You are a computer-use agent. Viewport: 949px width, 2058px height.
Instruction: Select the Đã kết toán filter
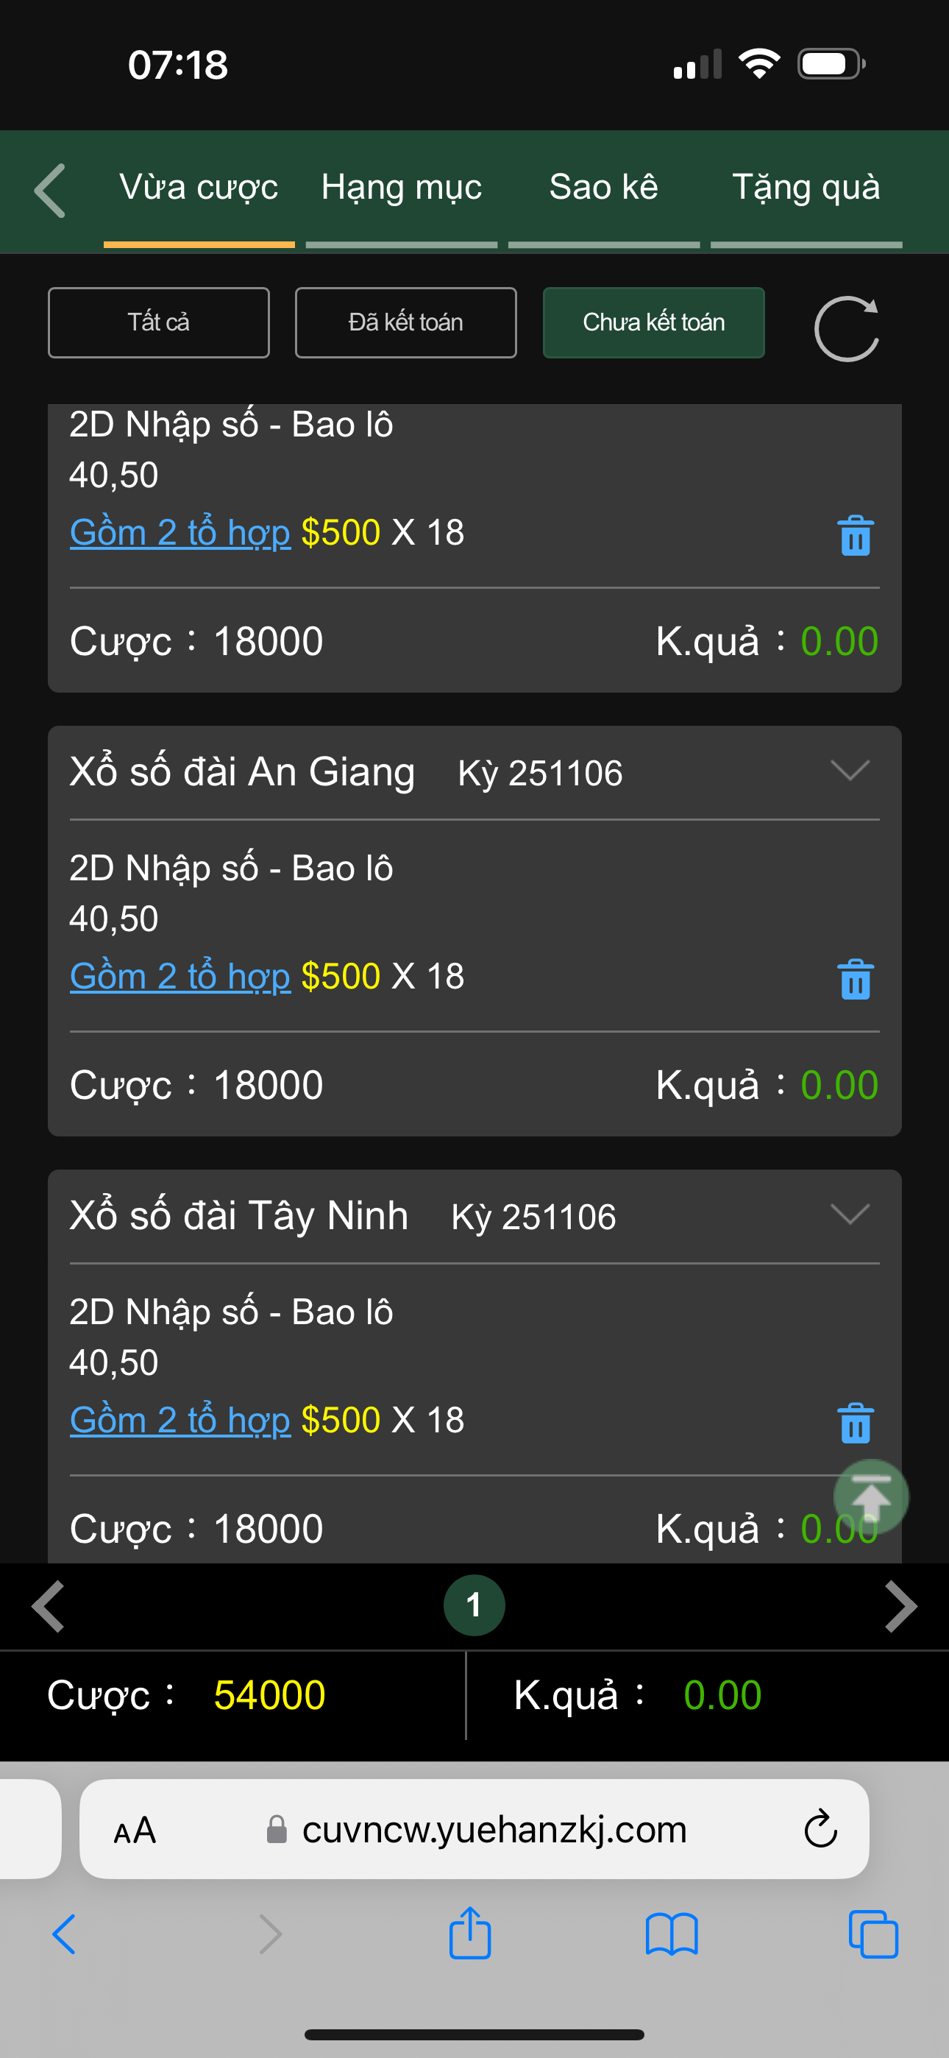click(406, 323)
